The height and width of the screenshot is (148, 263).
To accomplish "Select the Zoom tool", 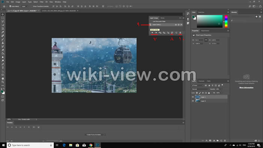I will (x=3, y=82).
